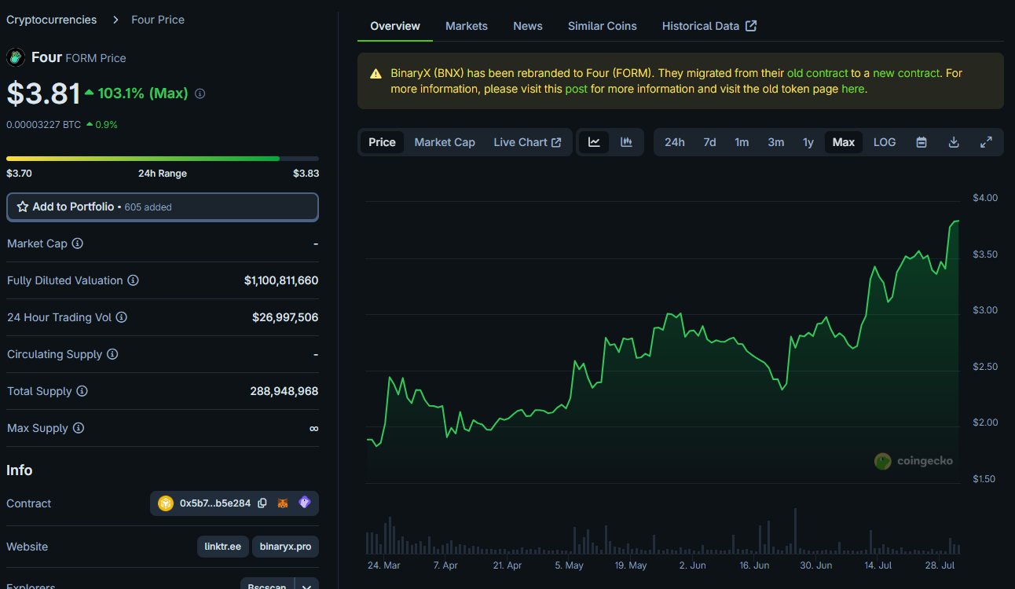The image size is (1015, 589).
Task: Copy the contract address icon
Action: click(262, 503)
